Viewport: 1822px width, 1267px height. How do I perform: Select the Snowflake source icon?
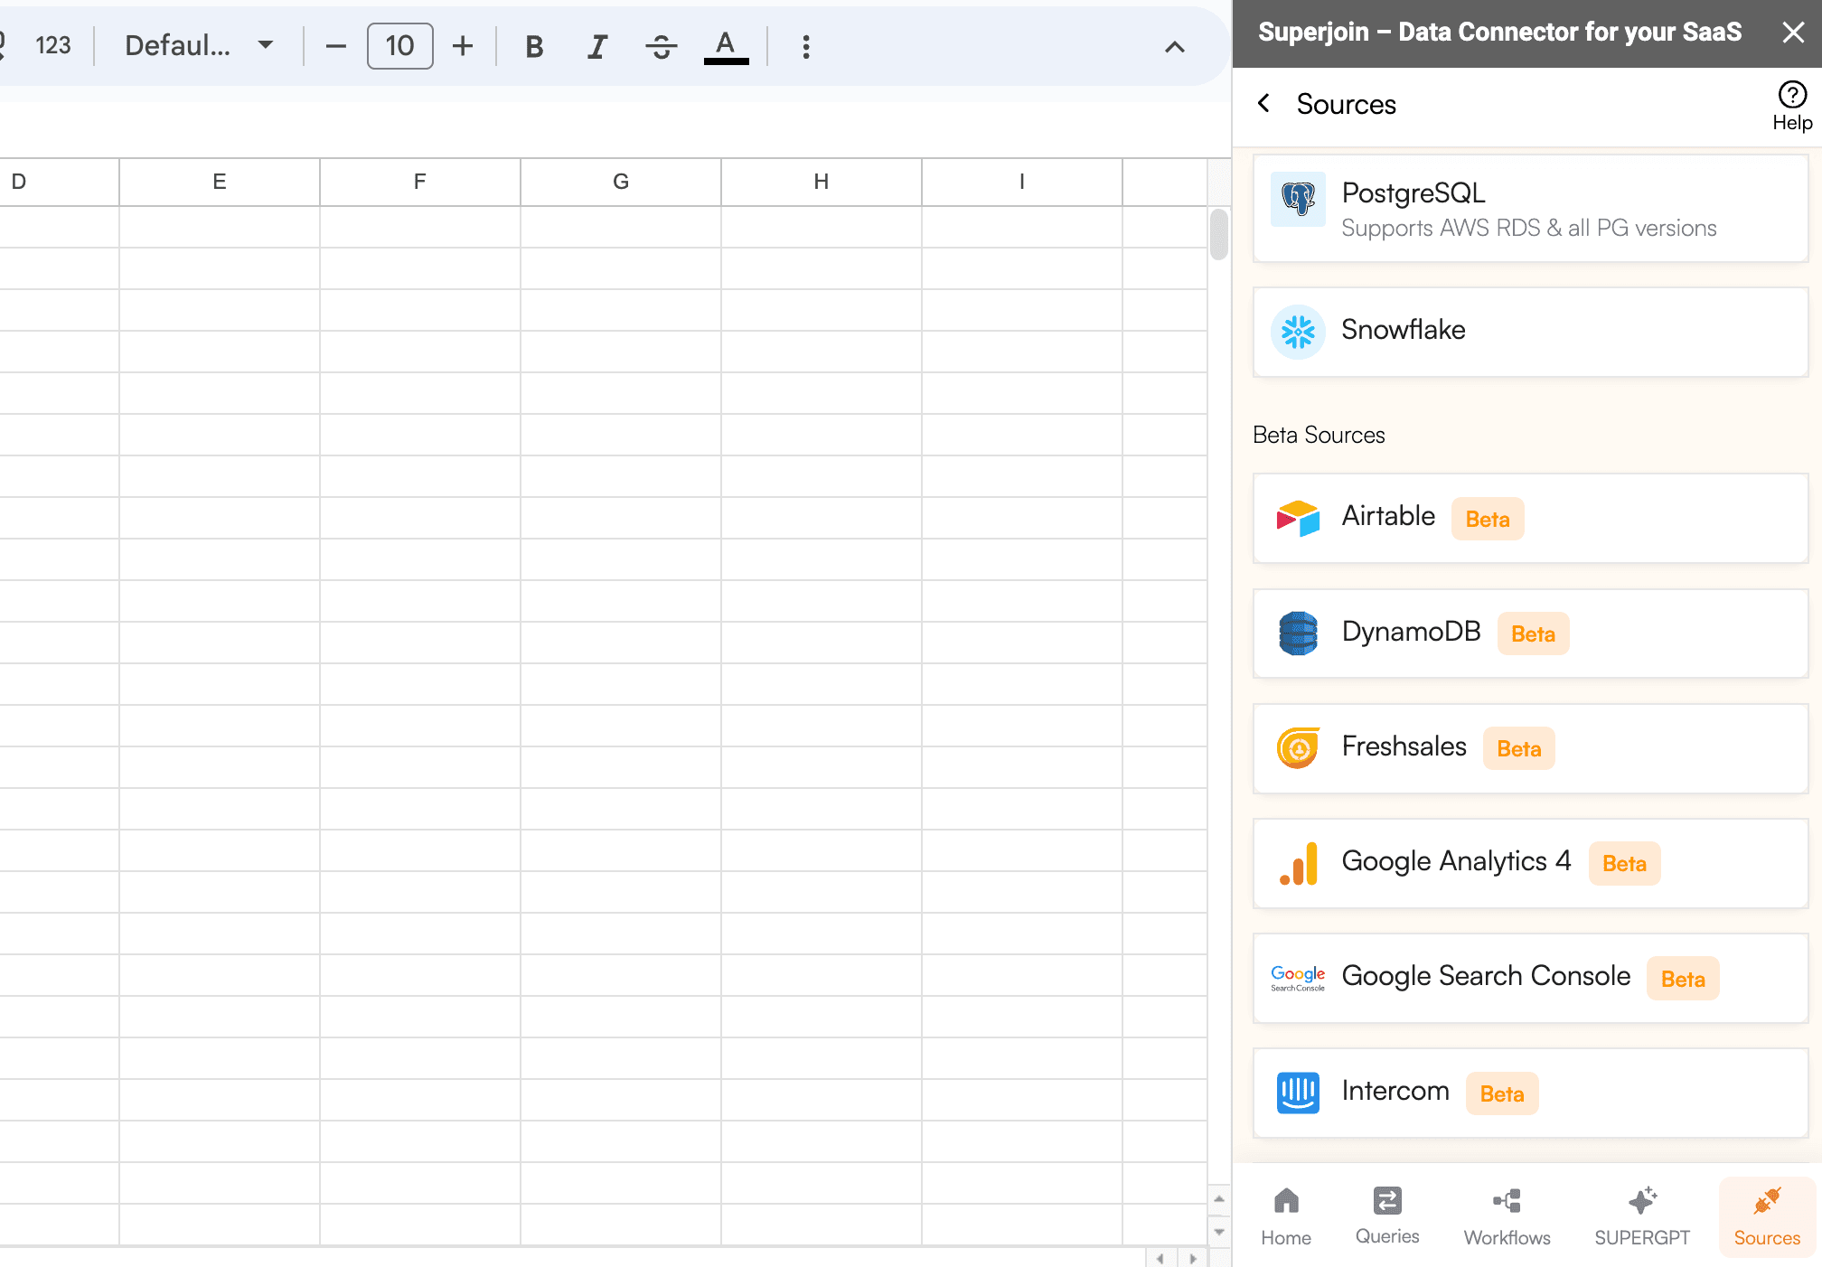click(1297, 330)
